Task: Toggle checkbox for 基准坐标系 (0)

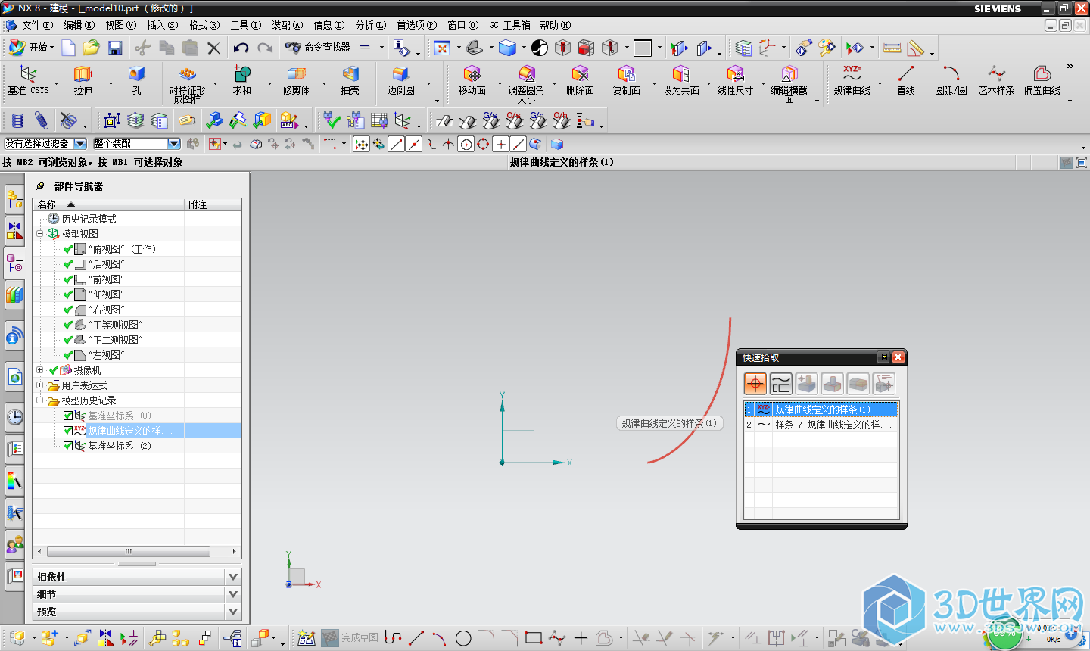Action: tap(68, 416)
